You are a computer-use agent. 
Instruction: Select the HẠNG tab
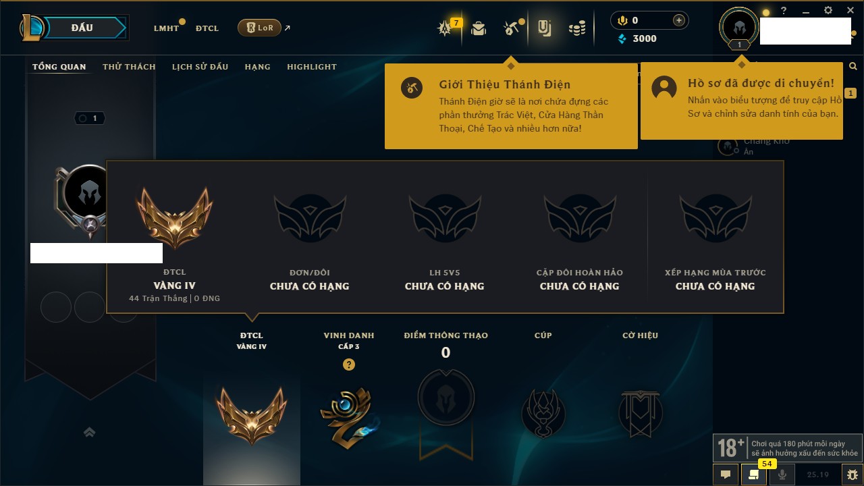coord(257,67)
